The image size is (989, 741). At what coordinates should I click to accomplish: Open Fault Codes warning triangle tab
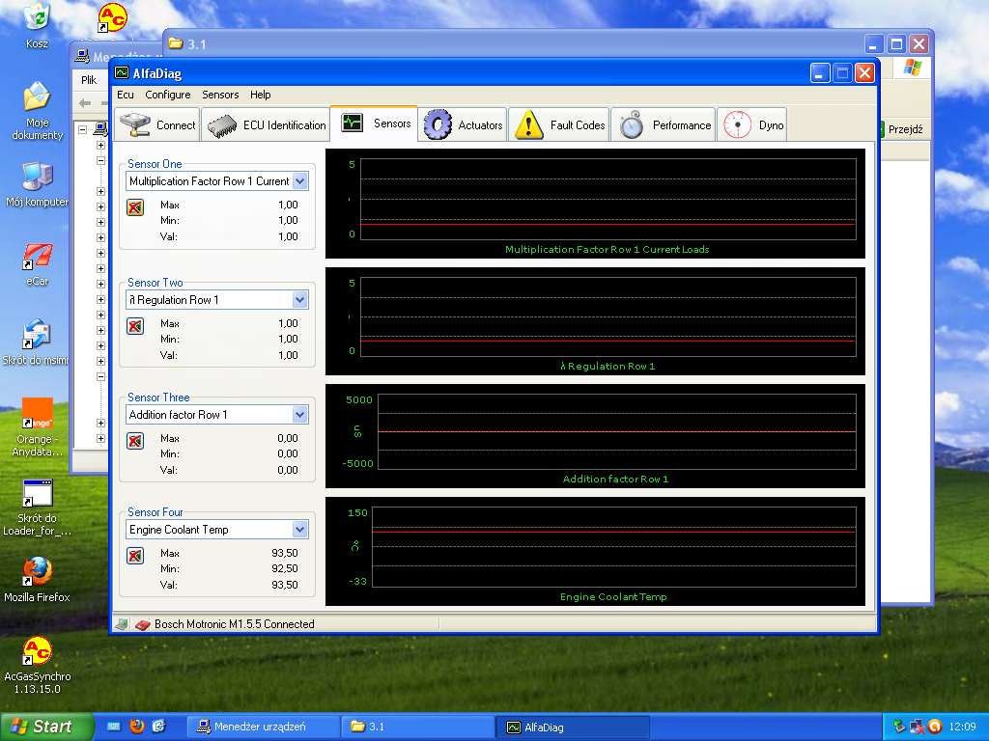tap(559, 125)
